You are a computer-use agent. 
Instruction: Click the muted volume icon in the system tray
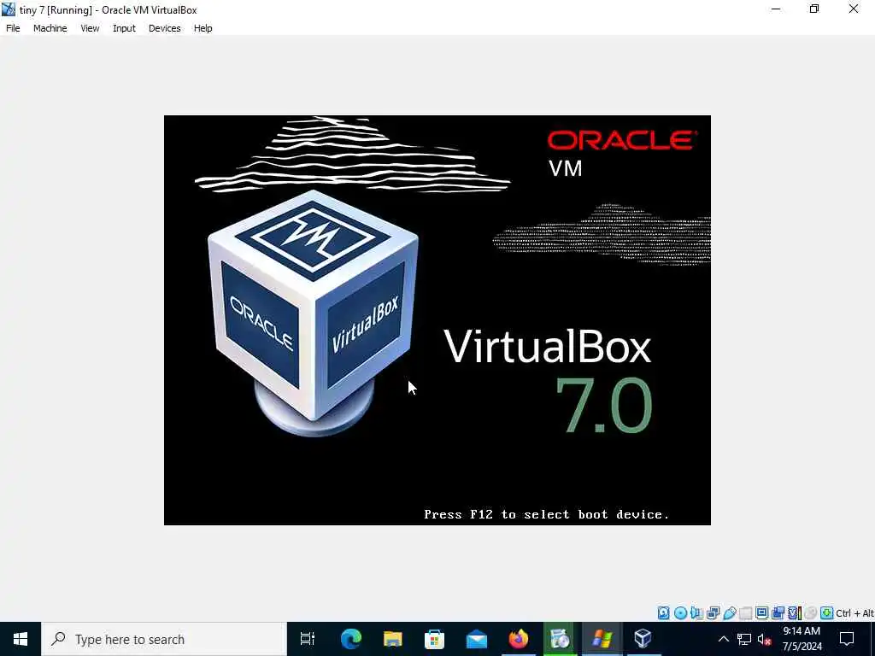point(764,639)
